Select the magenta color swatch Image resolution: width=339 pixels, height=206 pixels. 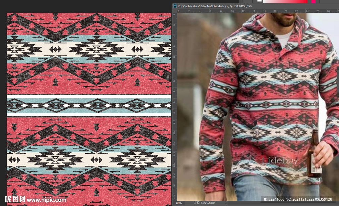point(313,1)
